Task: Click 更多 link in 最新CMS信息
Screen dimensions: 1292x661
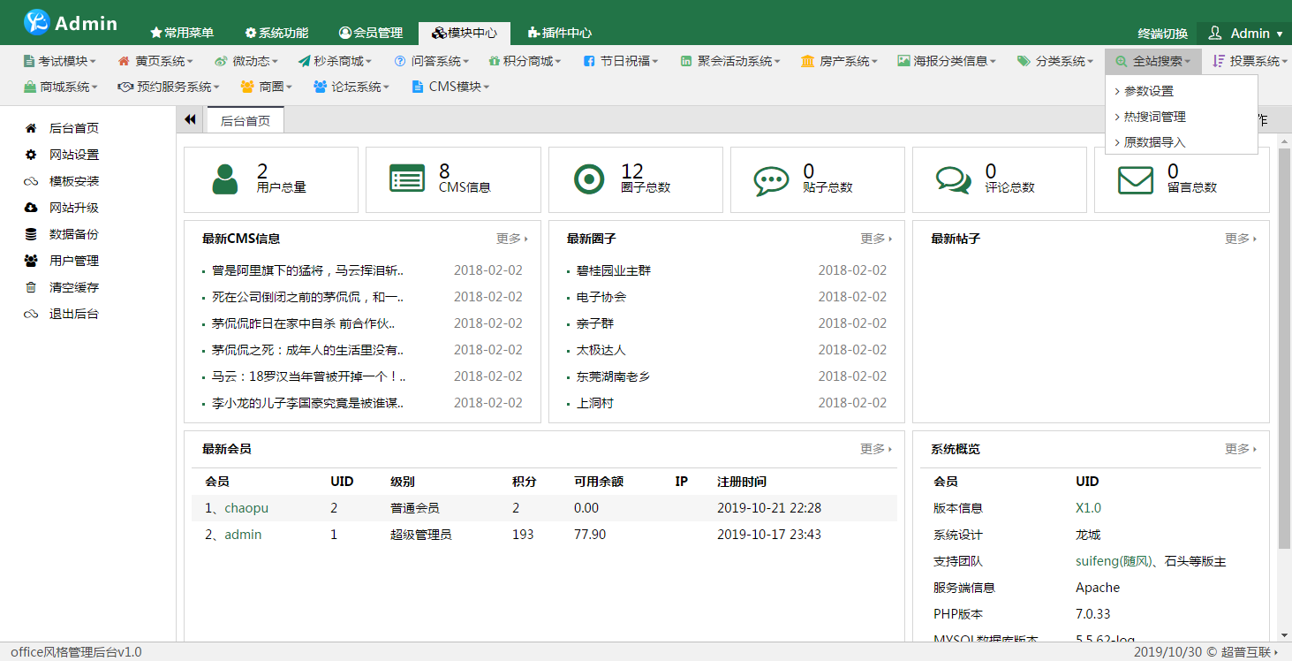Action: point(511,239)
